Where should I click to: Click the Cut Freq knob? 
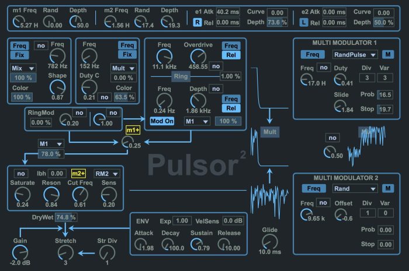pyautogui.click(x=80, y=195)
